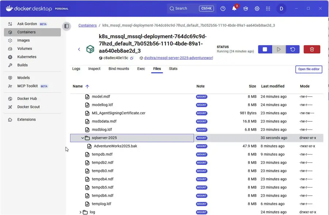
Task: Select Containers in the sidebar
Action: pyautogui.click(x=32, y=32)
